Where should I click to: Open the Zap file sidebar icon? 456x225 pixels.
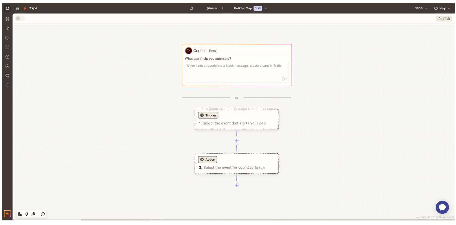[x=7, y=28]
